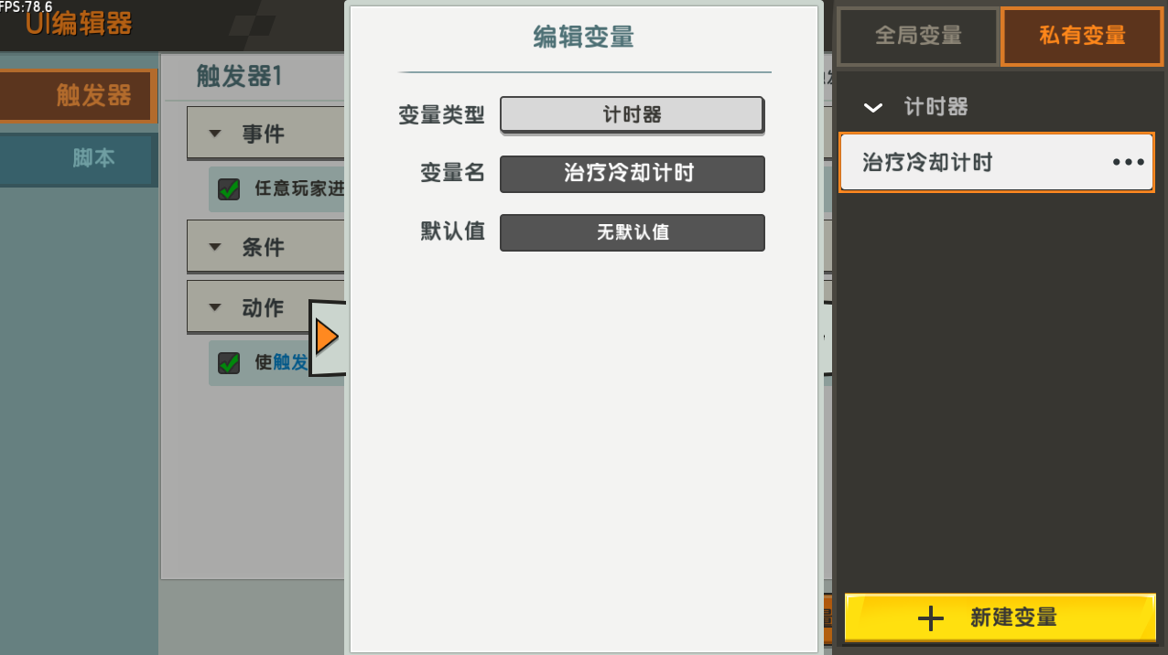
Task: Open the 变量类型 dropdown showing 计时器
Action: [x=632, y=115]
